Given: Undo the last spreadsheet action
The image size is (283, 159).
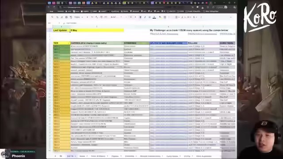Looking at the screenshot, I should pos(57,17).
